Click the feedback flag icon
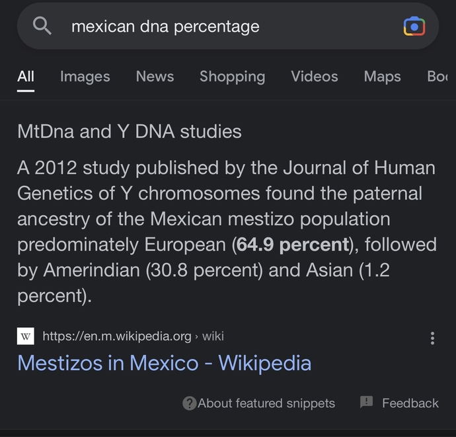Image resolution: width=456 pixels, height=437 pixels. 366,402
